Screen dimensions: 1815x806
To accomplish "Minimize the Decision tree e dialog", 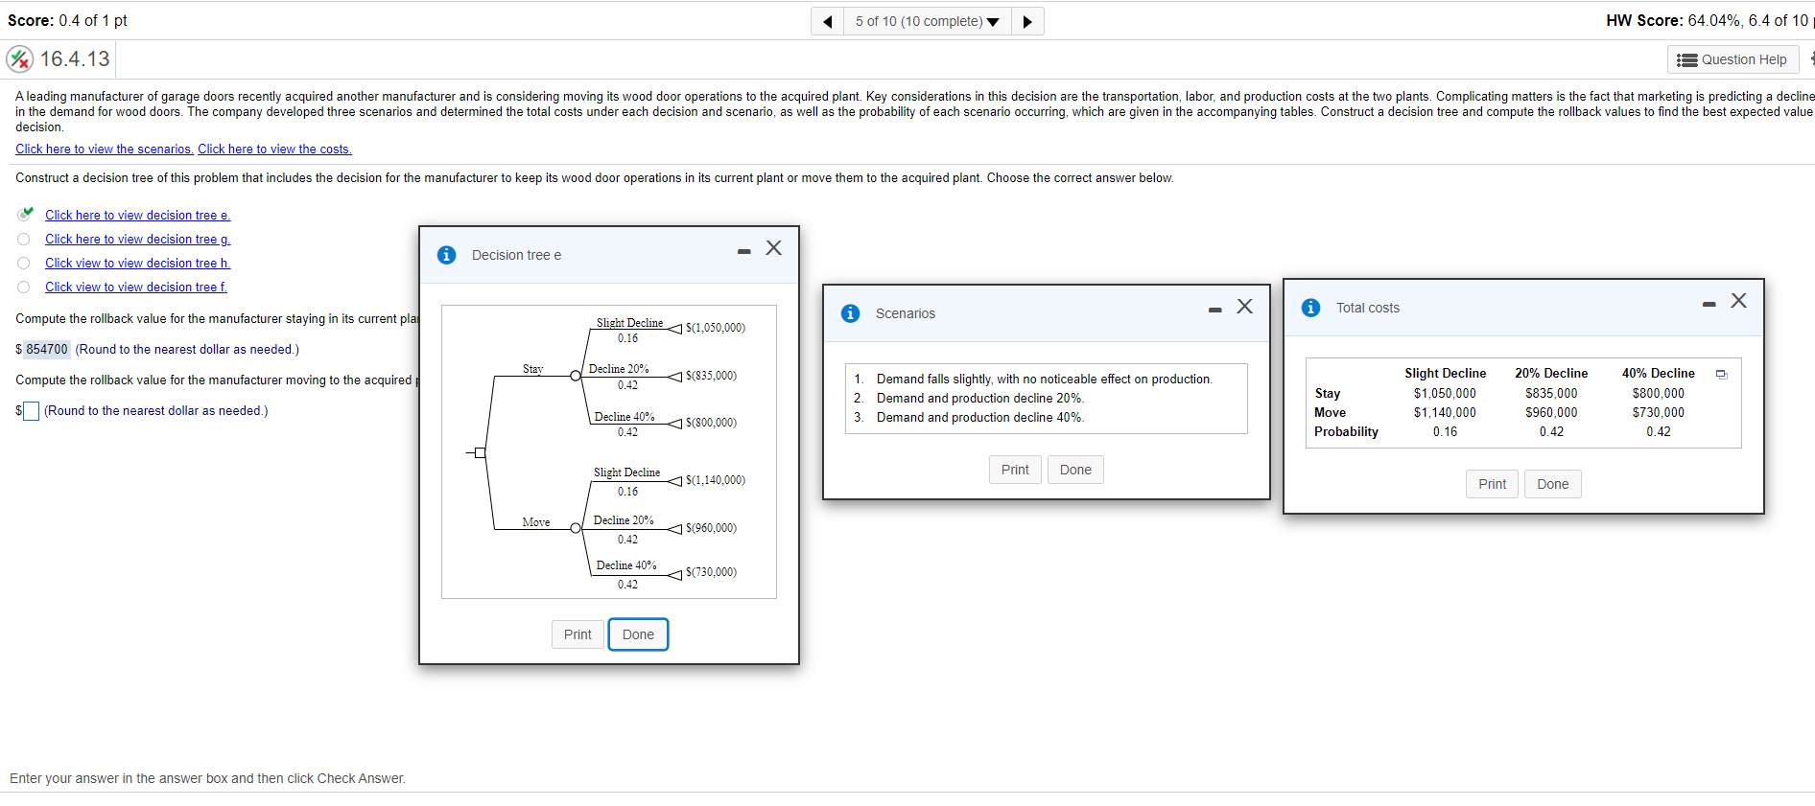I will coord(743,251).
